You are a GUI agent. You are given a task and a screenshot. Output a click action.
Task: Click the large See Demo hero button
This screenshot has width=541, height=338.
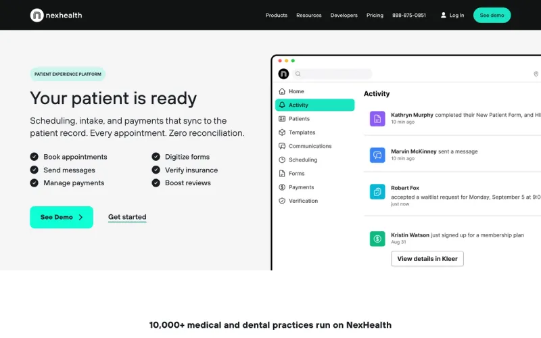pyautogui.click(x=62, y=217)
